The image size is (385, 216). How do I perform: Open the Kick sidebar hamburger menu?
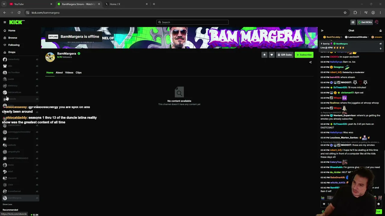[x=5, y=22]
